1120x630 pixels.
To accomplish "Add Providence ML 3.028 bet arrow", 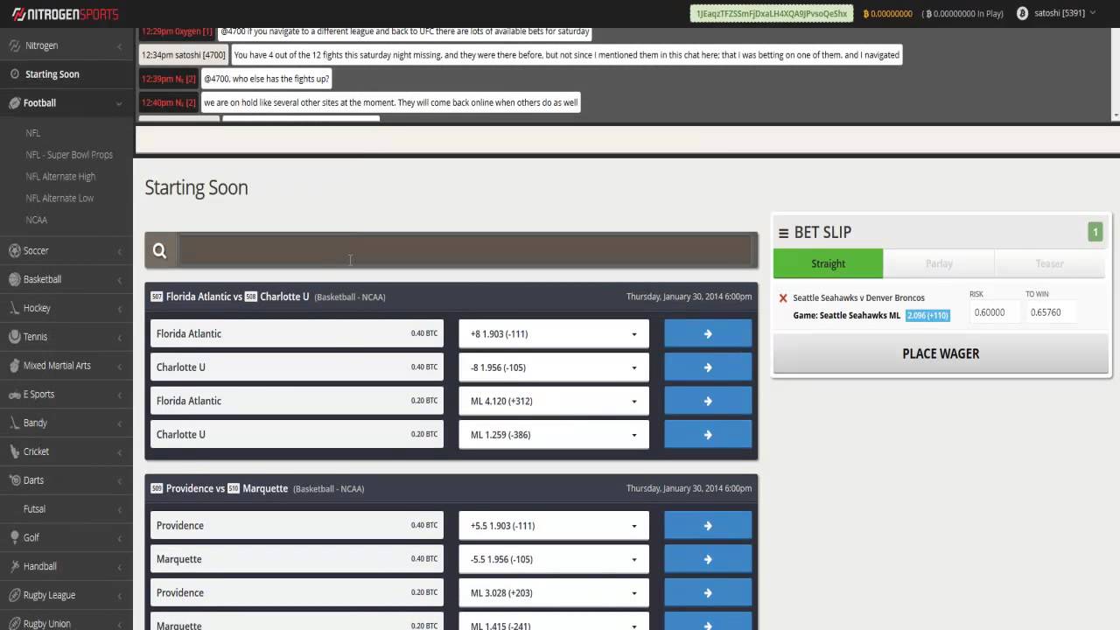I will (x=708, y=593).
